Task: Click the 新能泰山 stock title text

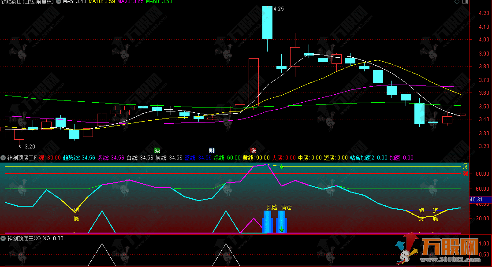Action: pyautogui.click(x=12, y=2)
